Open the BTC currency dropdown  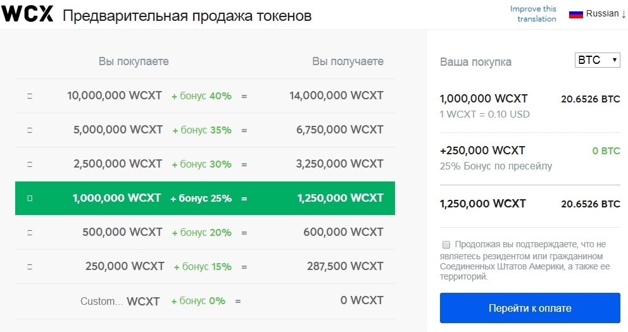(597, 60)
